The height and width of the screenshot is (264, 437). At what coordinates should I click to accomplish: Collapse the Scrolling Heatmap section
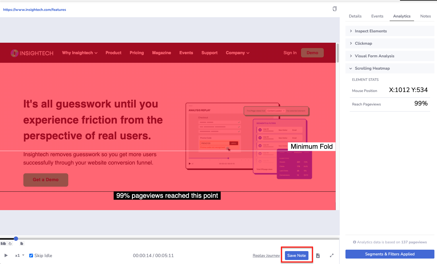point(390,68)
